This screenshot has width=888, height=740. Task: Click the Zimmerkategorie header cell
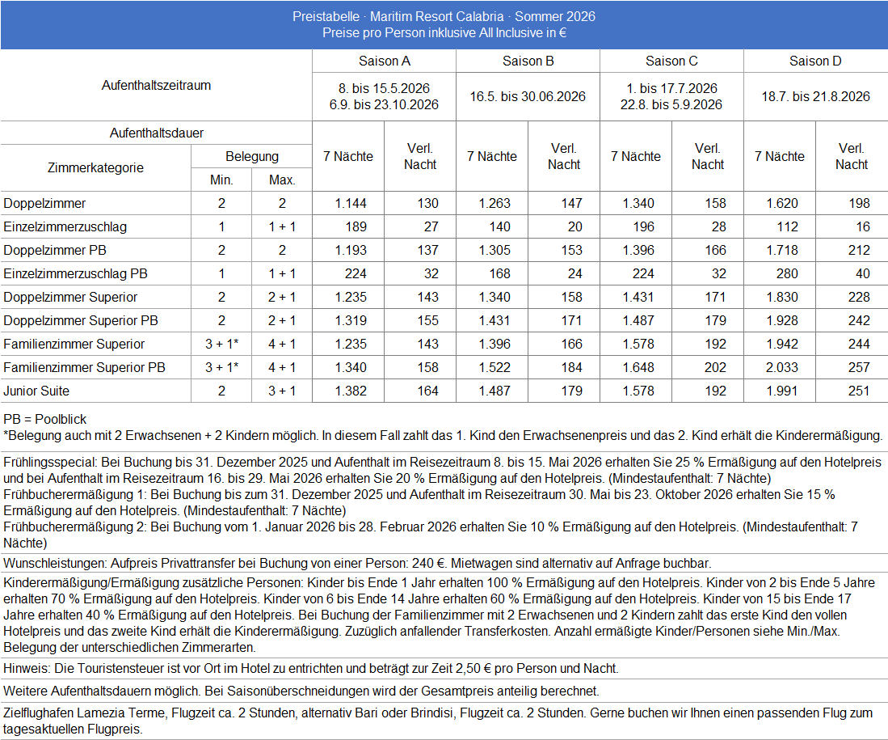point(95,168)
